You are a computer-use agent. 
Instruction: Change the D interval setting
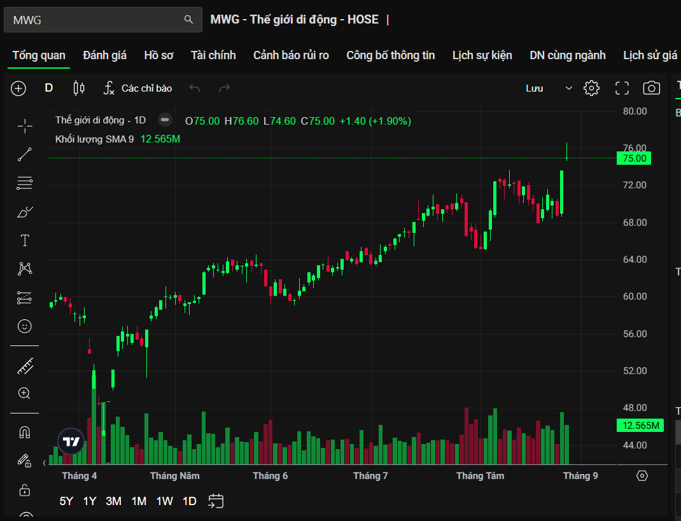click(48, 88)
